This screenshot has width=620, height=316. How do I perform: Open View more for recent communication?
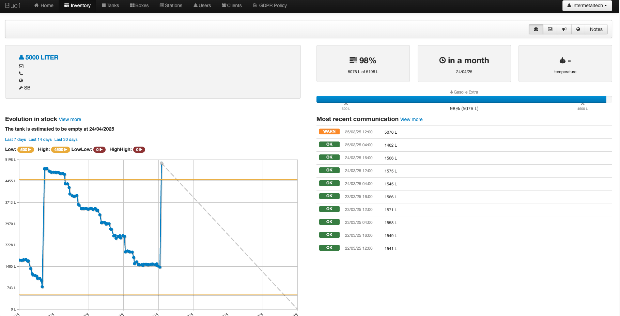tap(411, 119)
